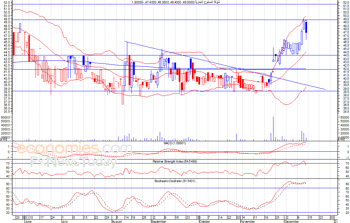Click 35.5 on the left price axis
Screen dimensions: 350x223
click(x=7, y=111)
